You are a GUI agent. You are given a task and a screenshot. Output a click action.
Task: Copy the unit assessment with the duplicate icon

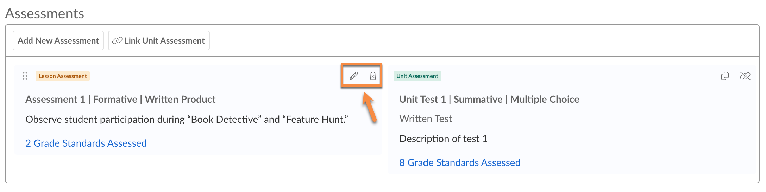pyautogui.click(x=725, y=76)
